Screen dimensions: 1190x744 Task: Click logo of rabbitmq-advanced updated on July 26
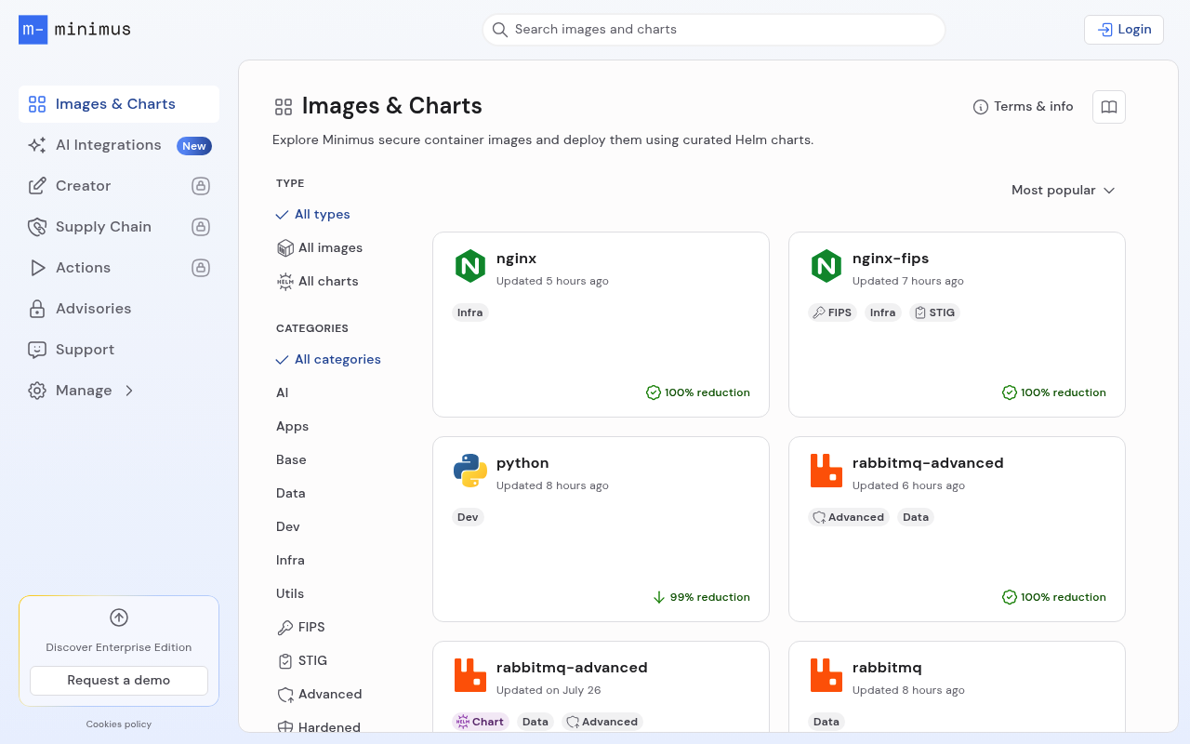tap(470, 675)
